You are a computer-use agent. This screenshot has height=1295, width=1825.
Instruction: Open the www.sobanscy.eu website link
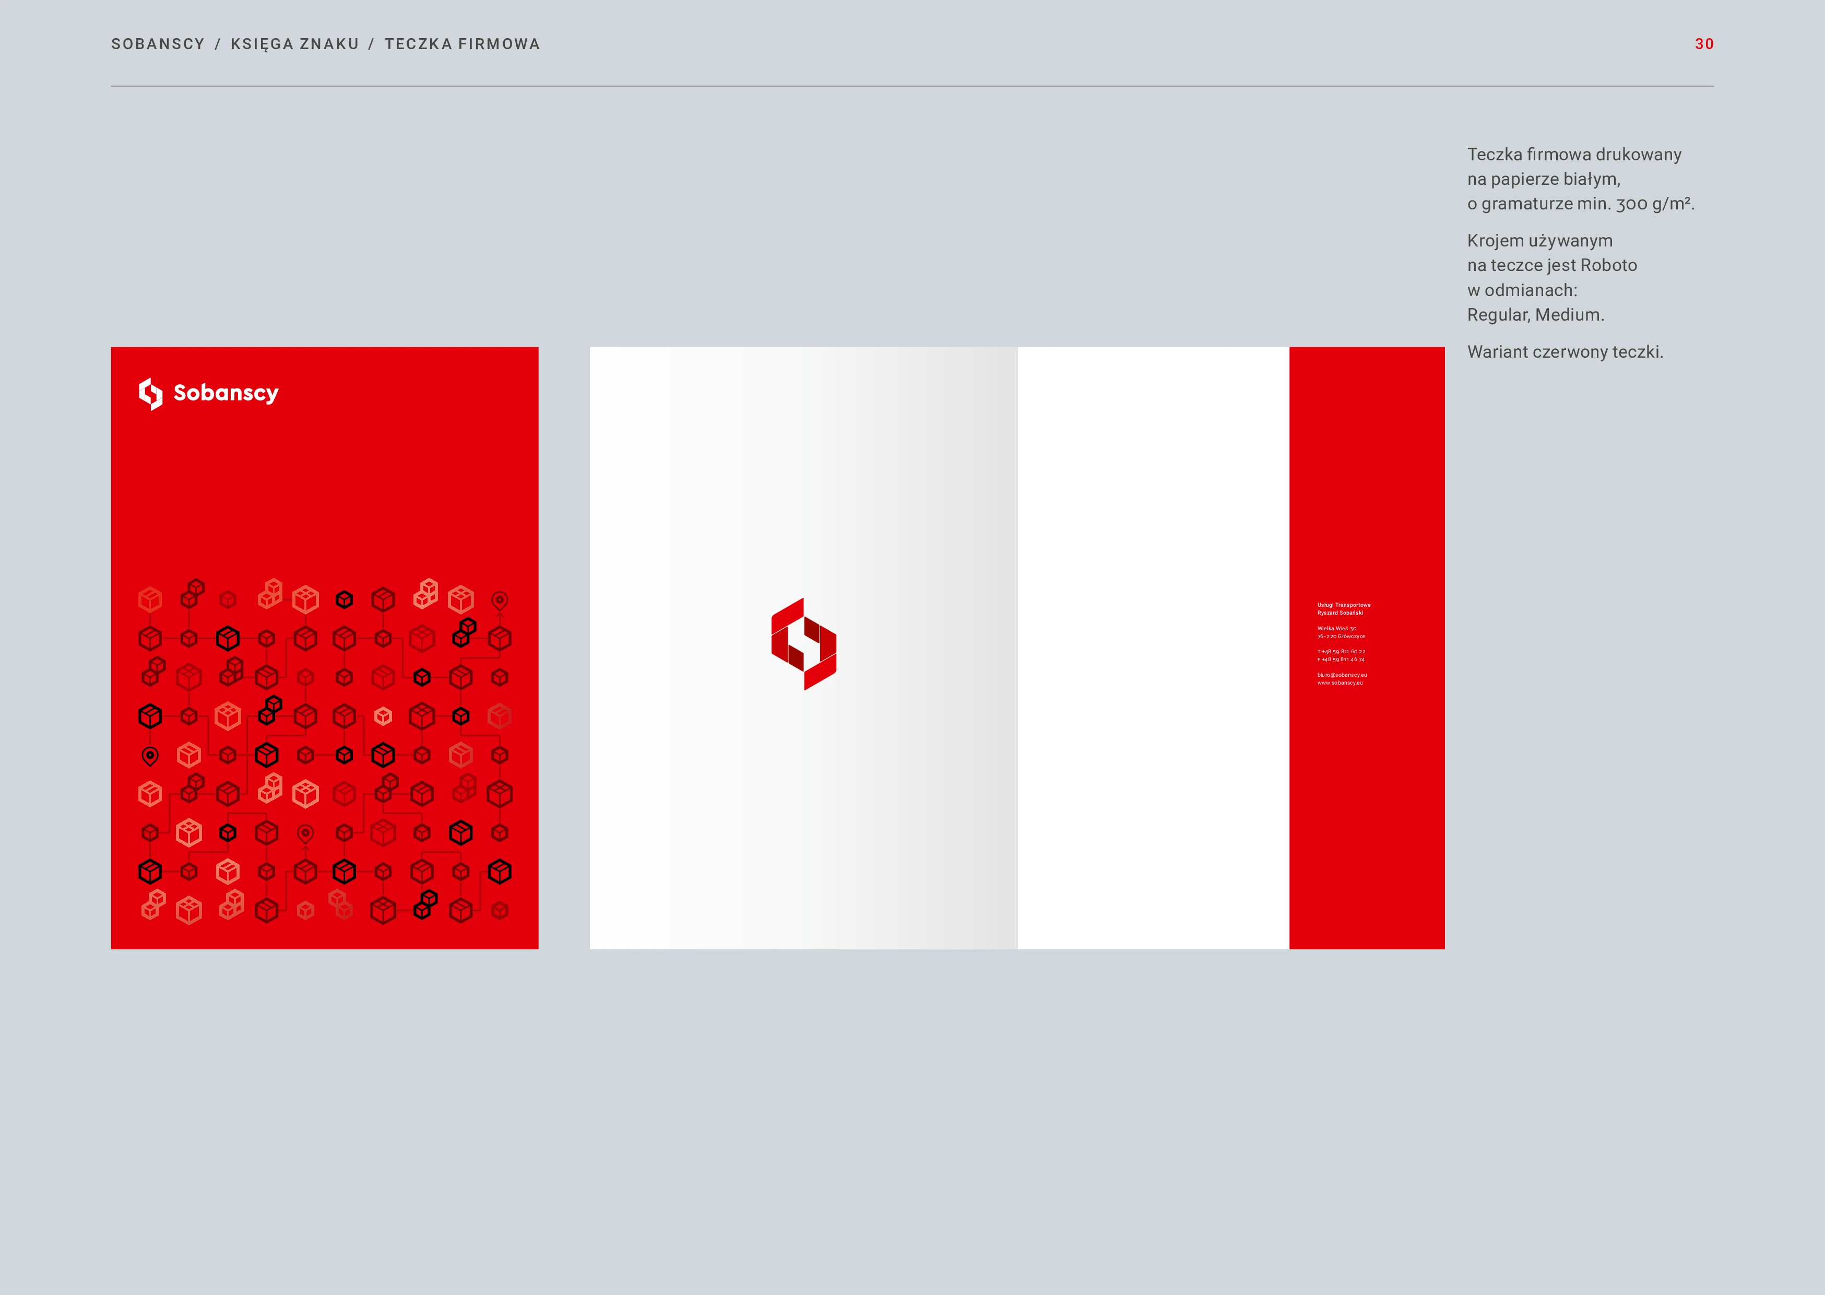(x=1340, y=682)
